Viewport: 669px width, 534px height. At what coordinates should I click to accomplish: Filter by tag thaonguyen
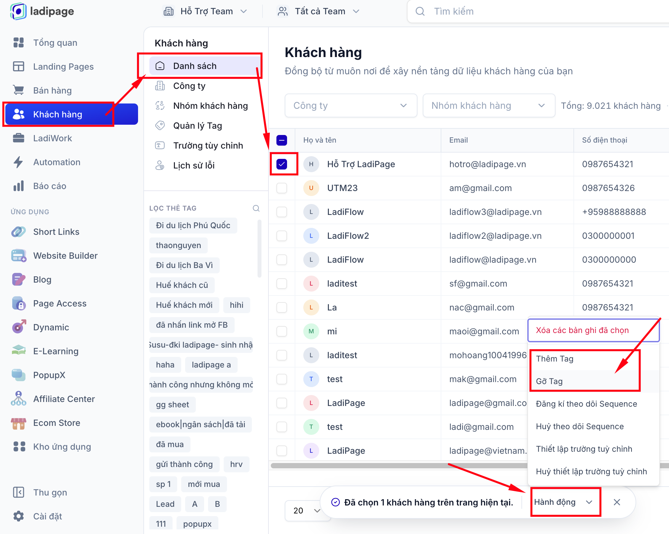pos(179,245)
